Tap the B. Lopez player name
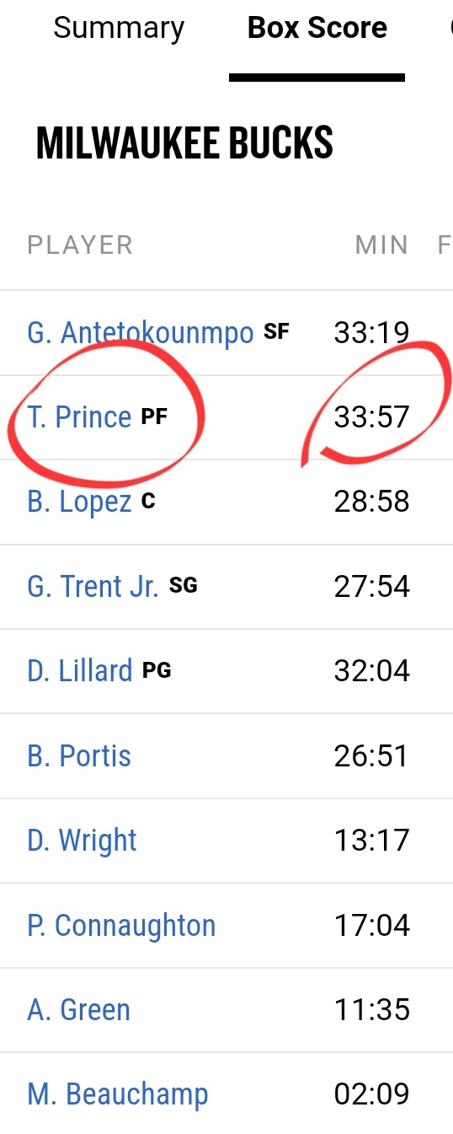Image resolution: width=453 pixels, height=1134 pixels. pyautogui.click(x=80, y=502)
